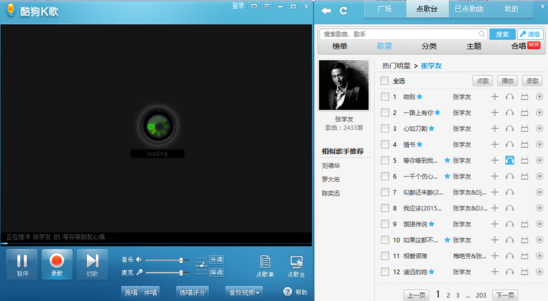The image size is (548, 301).
Task: Click the 清唱 microphone button
Action: (x=530, y=34)
